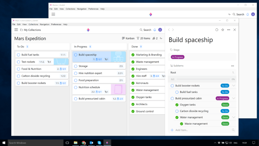Click the In Progress stage label
The width and height of the screenshot is (259, 146).
(177, 57)
